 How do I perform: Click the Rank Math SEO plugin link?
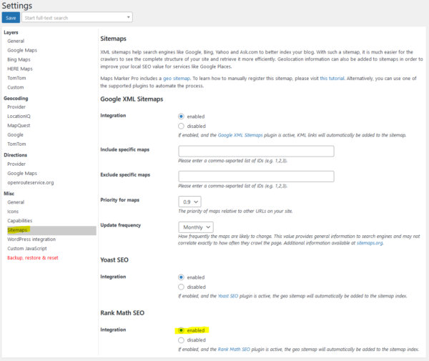(x=236, y=349)
